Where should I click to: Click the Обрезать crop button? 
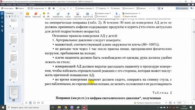coord(115,8)
